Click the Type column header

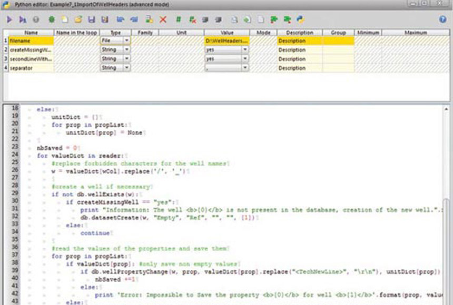click(x=115, y=33)
